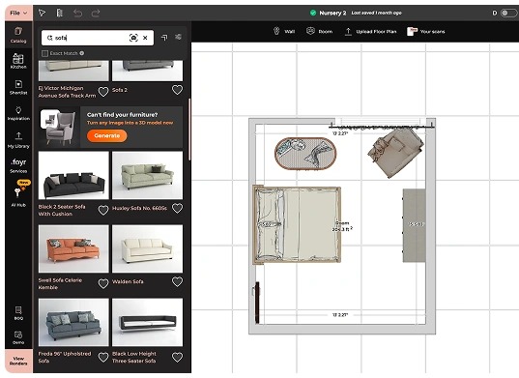Favorite the Black 2 Seater Sofa
The height and width of the screenshot is (378, 519).
tap(103, 210)
